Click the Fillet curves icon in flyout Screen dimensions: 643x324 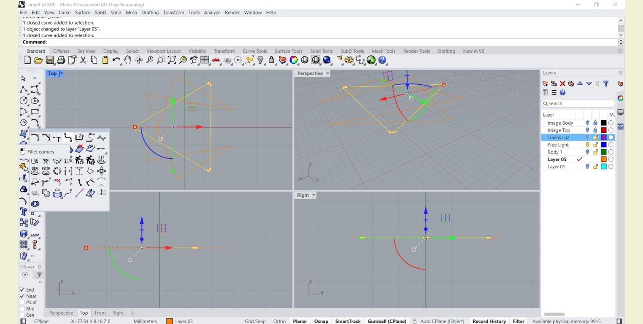pos(35,138)
